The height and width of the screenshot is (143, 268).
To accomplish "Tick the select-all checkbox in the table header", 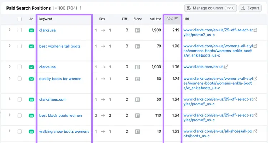I will tap(20, 19).
